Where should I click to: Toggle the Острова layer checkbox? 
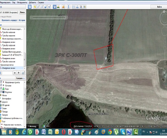point(1,85)
